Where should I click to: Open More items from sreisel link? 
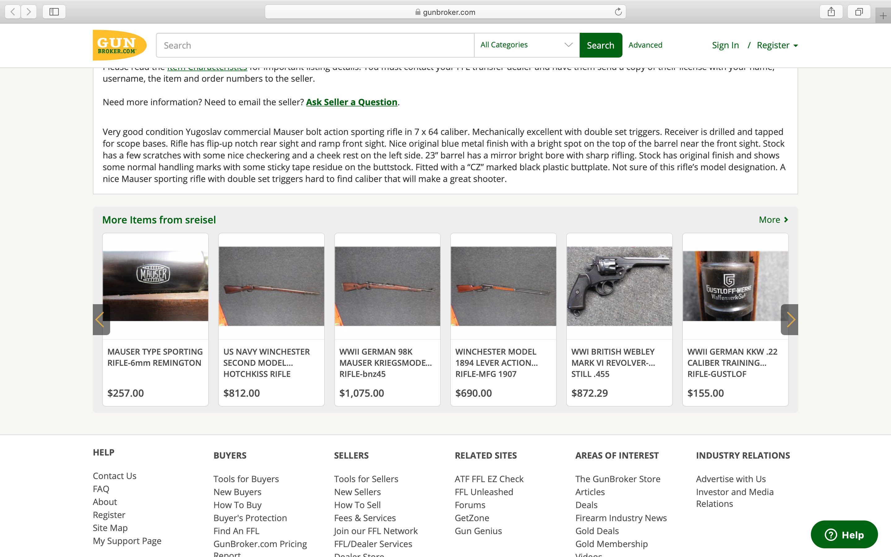coord(773,220)
